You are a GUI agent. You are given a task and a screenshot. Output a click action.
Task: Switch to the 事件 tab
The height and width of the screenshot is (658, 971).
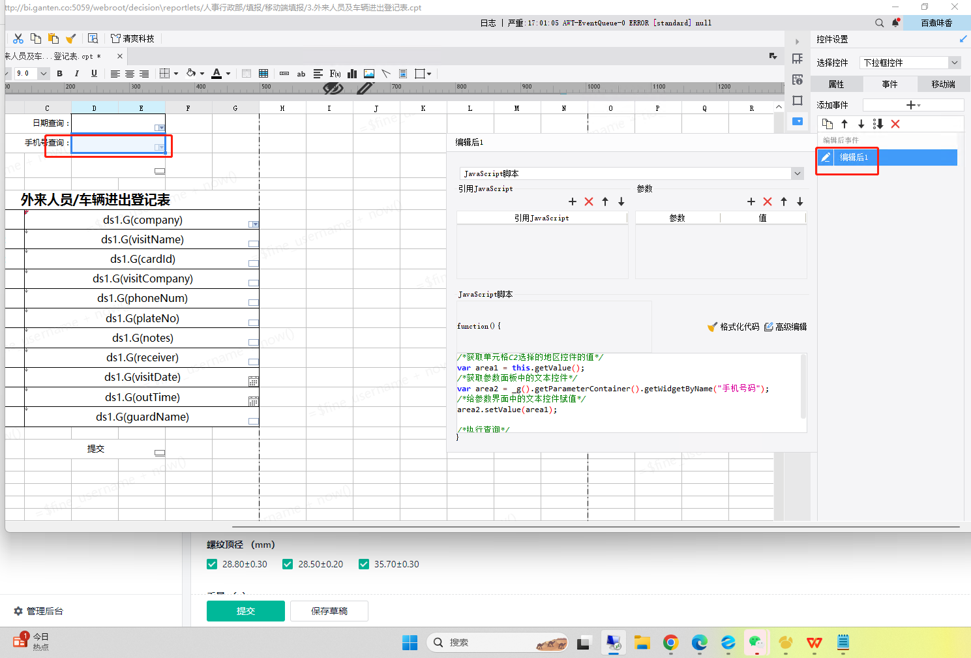click(x=890, y=84)
